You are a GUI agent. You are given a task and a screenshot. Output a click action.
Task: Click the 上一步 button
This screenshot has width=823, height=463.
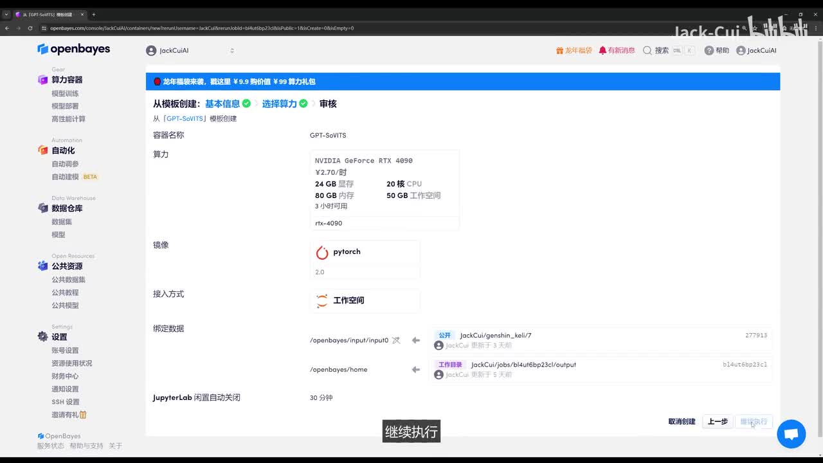[718, 422]
